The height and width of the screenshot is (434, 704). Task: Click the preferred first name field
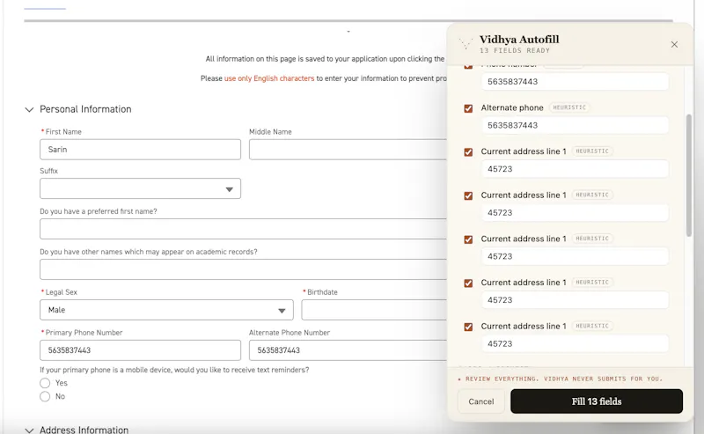[244, 229]
